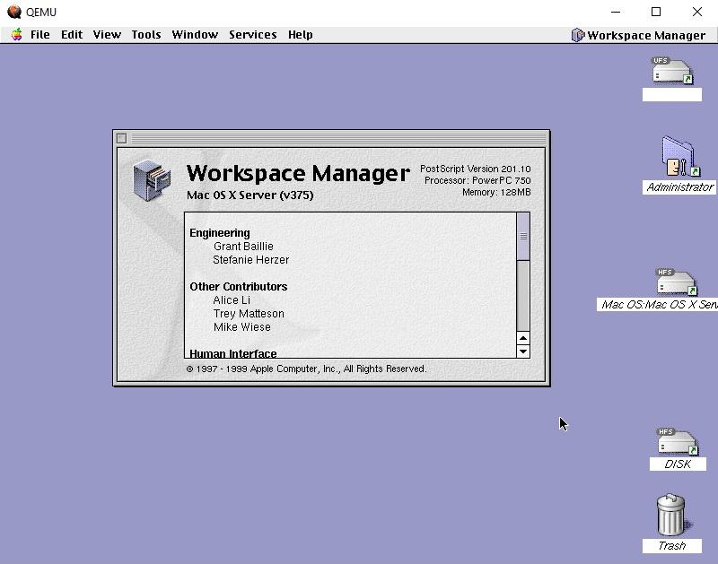This screenshot has width=718, height=564.
Task: Click the Trash can icon
Action: (x=671, y=515)
